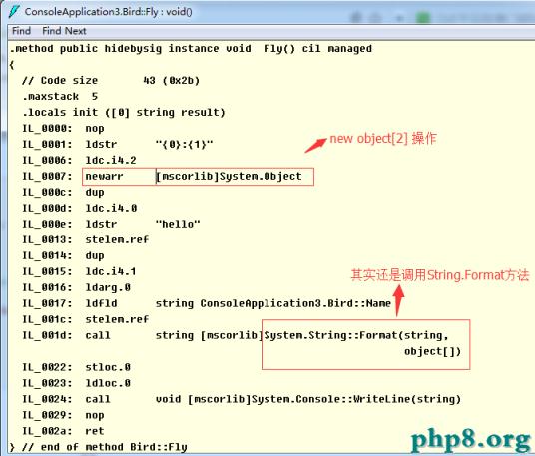Click the System.Console::WriteLine(string) call line
535x456 pixels.
[242, 399]
